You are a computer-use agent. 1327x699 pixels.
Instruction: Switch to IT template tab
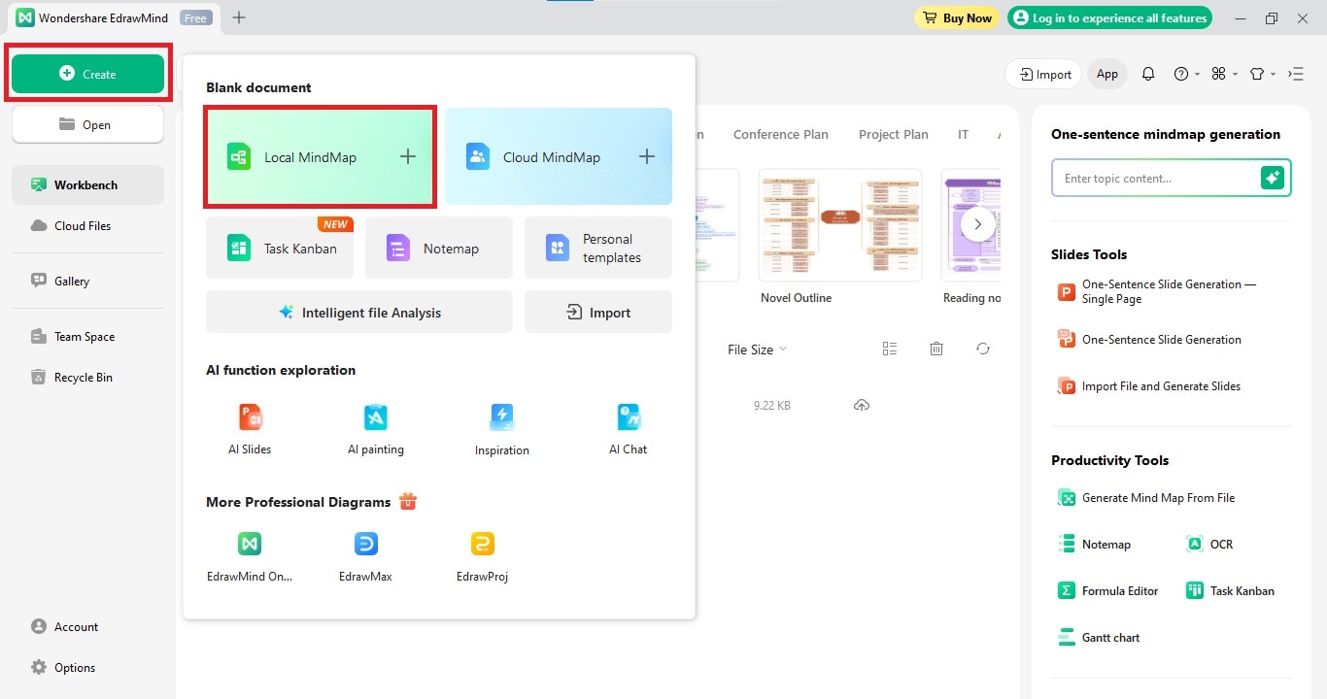tap(963, 134)
